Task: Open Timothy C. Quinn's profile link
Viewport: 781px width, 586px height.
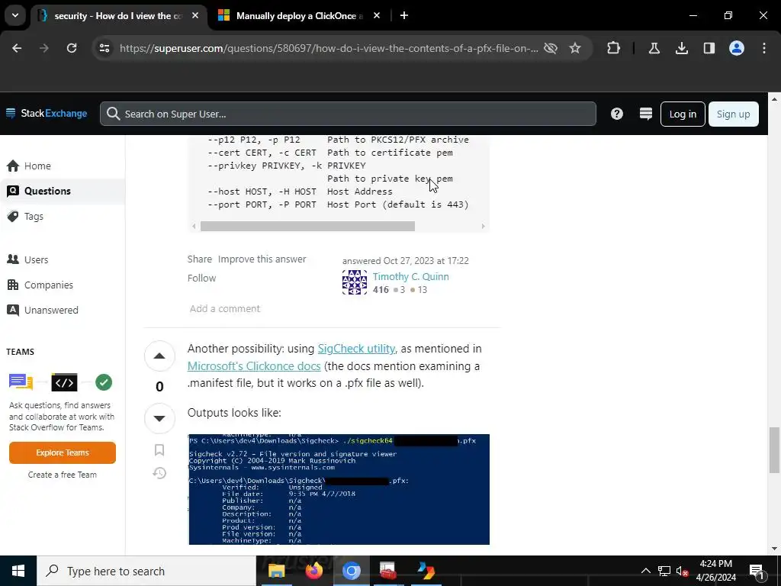Action: pyautogui.click(x=410, y=276)
